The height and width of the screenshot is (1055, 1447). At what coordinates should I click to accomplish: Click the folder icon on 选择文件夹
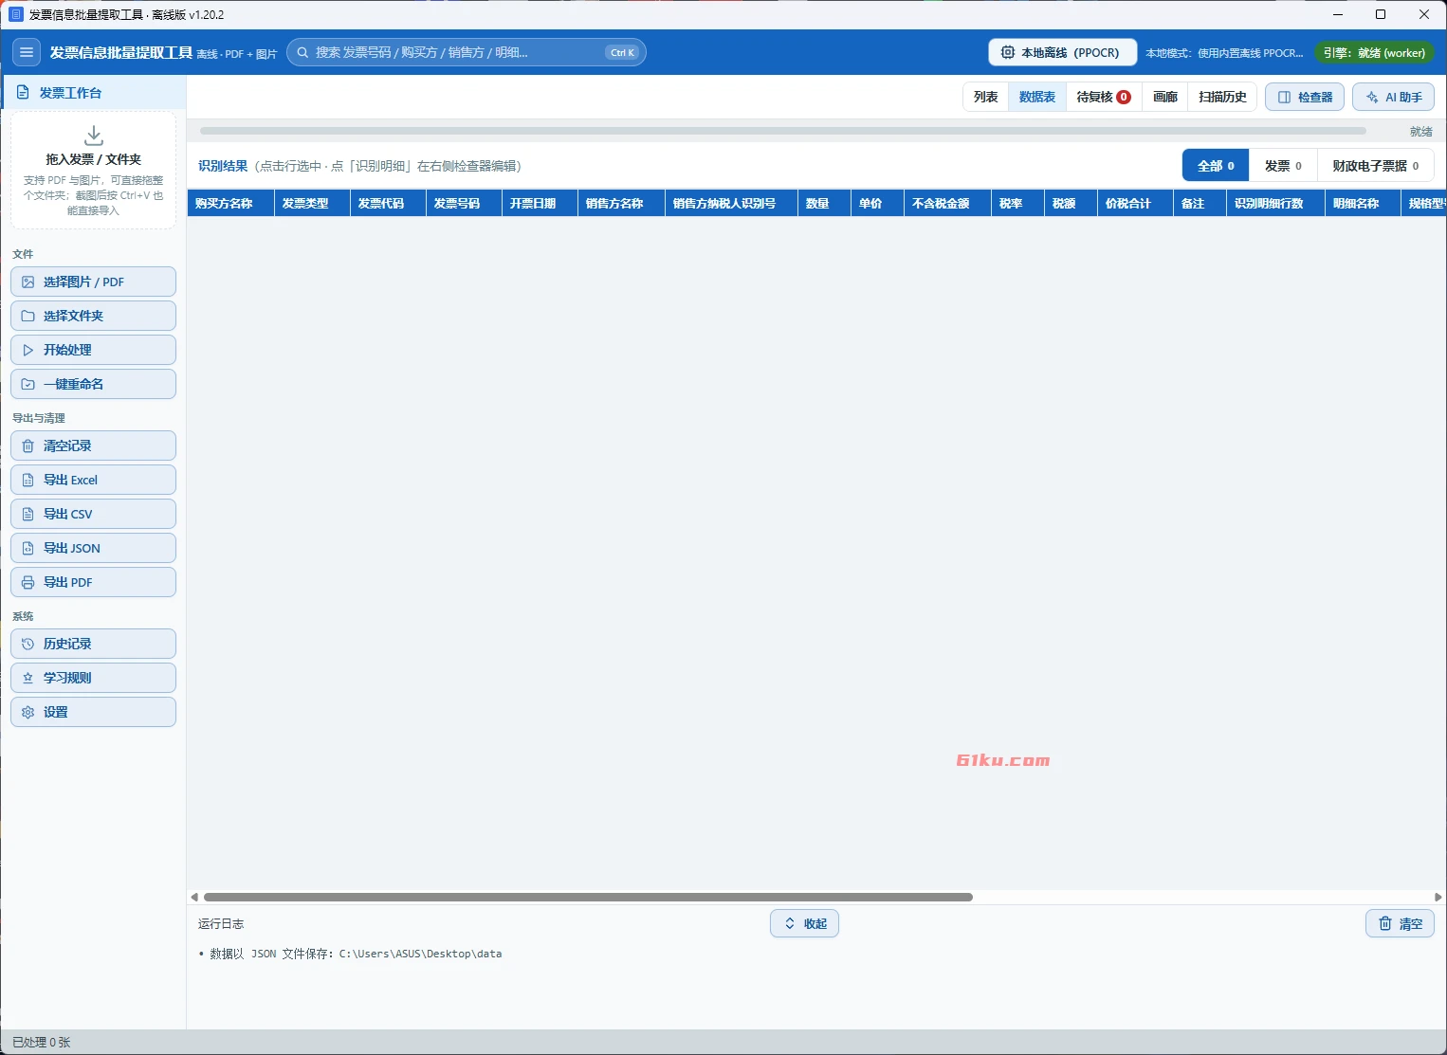pos(28,317)
